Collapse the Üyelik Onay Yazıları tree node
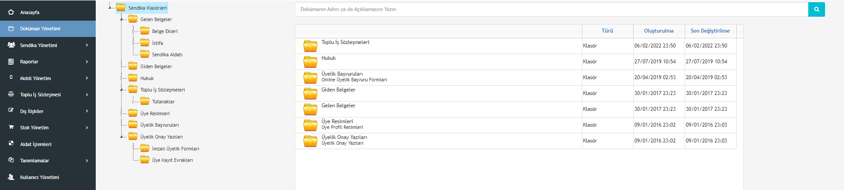Viewport: 844px width, 190px height. coord(121,137)
